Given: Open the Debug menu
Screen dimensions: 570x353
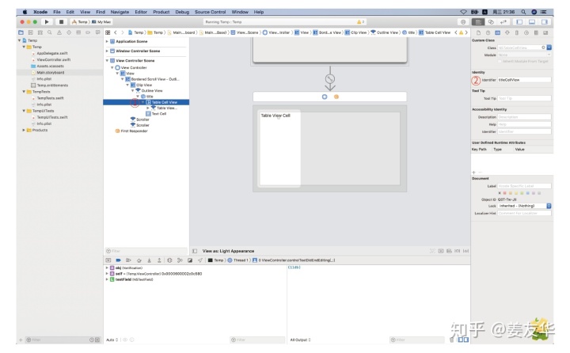Looking at the screenshot, I should (182, 12).
